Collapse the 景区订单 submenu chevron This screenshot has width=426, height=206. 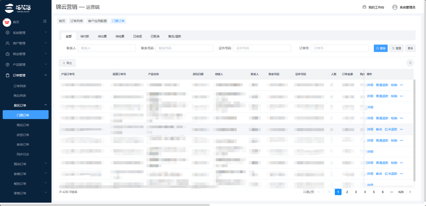pos(46,105)
